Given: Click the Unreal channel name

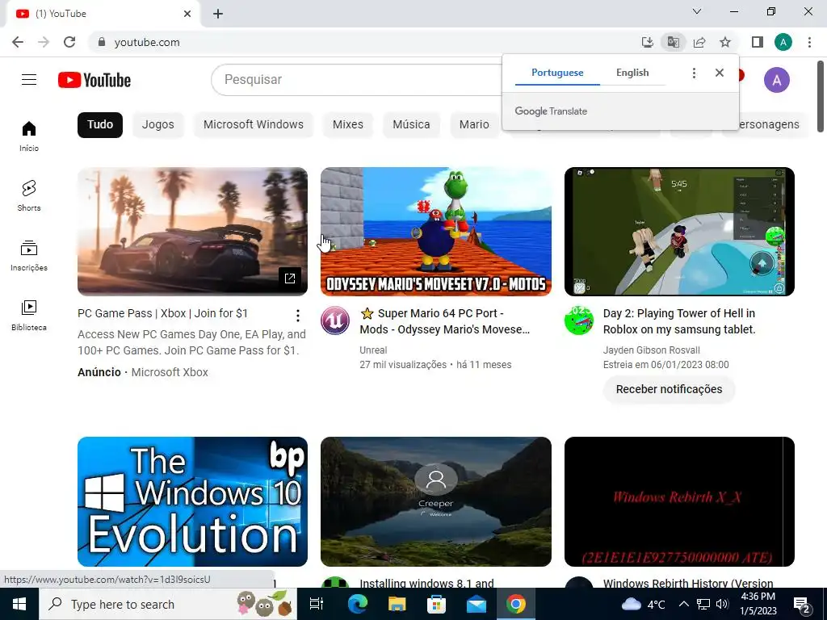Looking at the screenshot, I should [373, 350].
